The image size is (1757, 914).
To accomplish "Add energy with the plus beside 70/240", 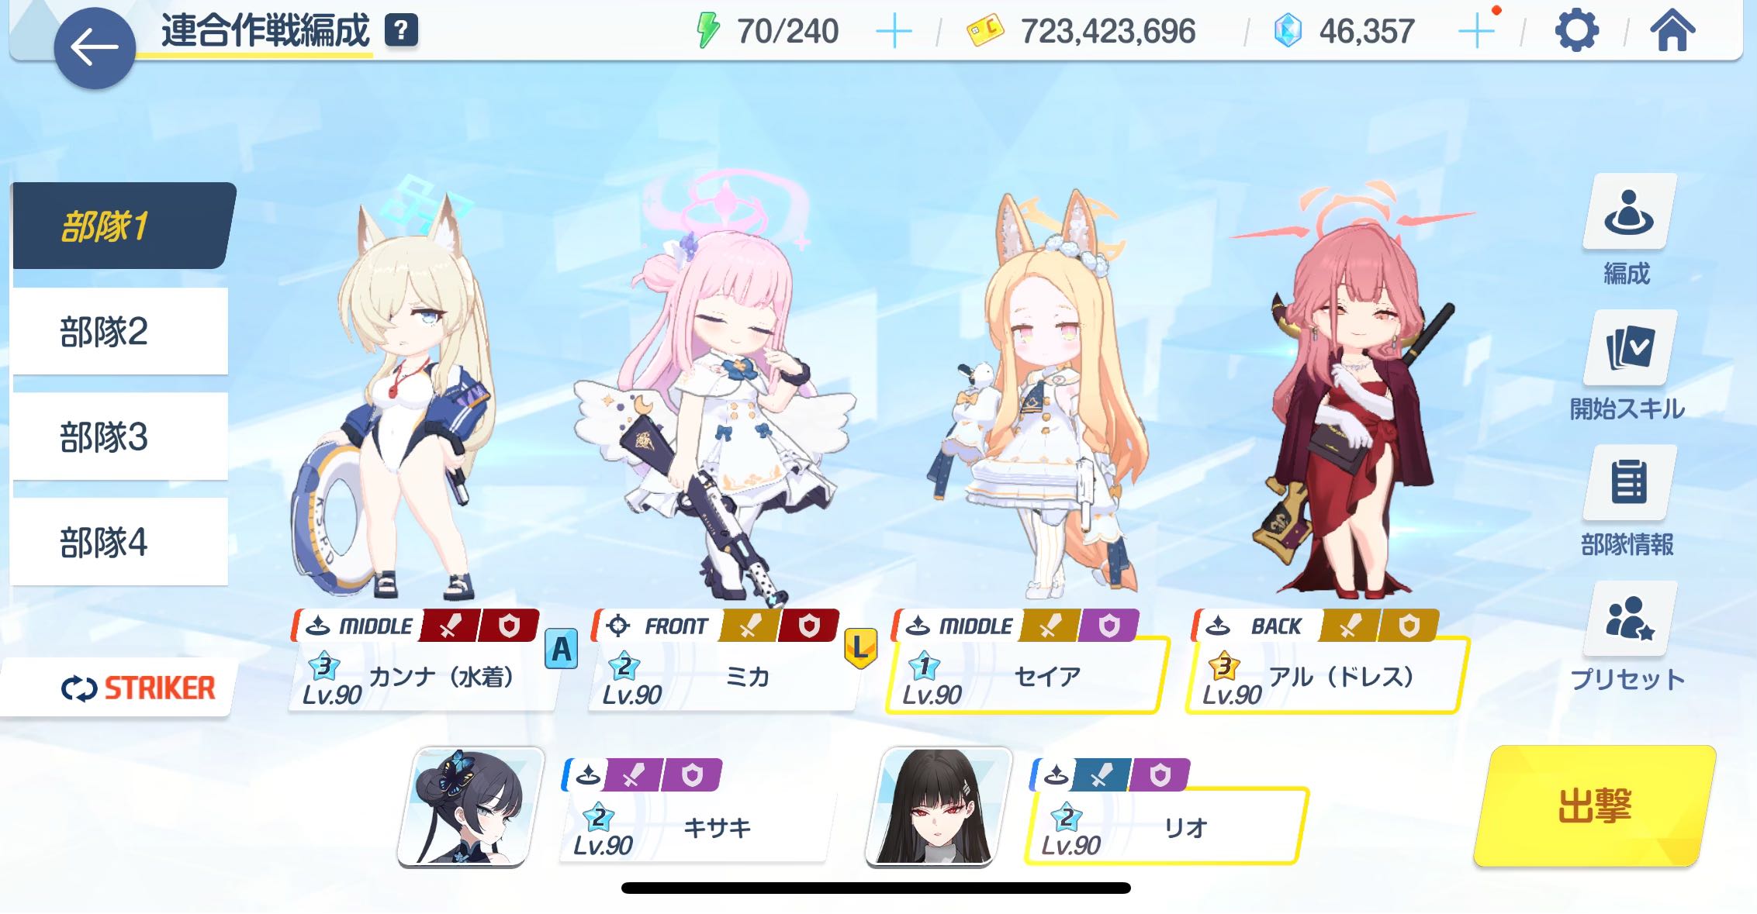I will [x=894, y=32].
